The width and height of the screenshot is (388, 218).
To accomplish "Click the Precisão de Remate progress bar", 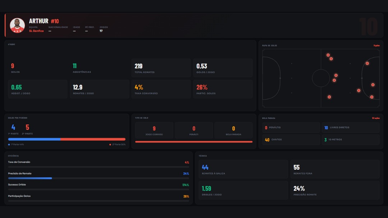I will coord(98,178).
